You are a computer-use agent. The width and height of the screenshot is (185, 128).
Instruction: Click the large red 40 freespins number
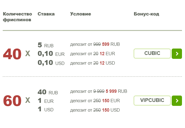[x=12, y=54]
